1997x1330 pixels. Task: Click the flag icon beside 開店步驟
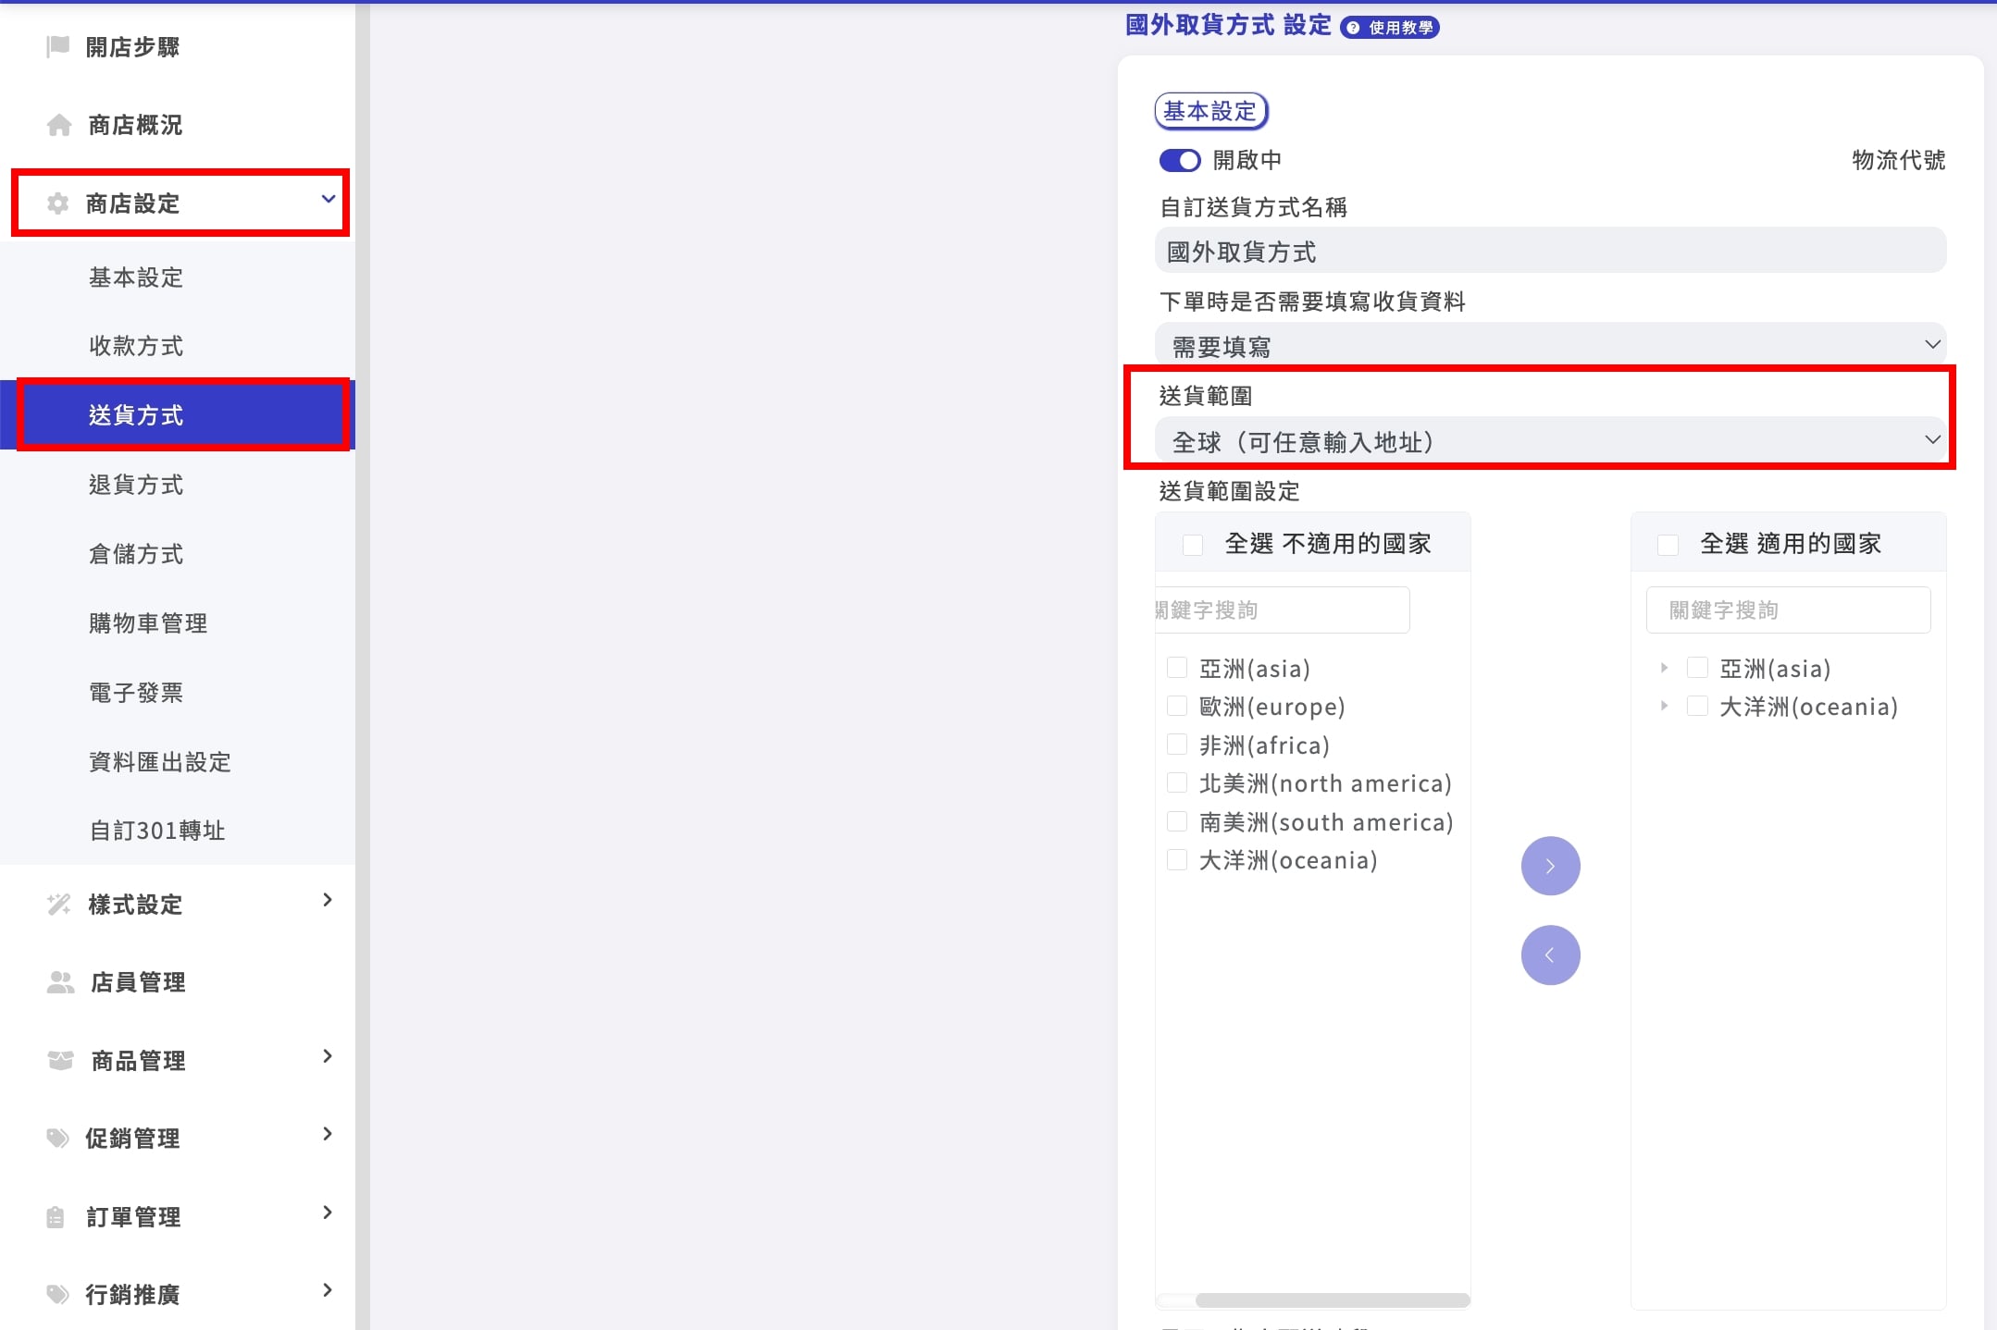tap(58, 46)
